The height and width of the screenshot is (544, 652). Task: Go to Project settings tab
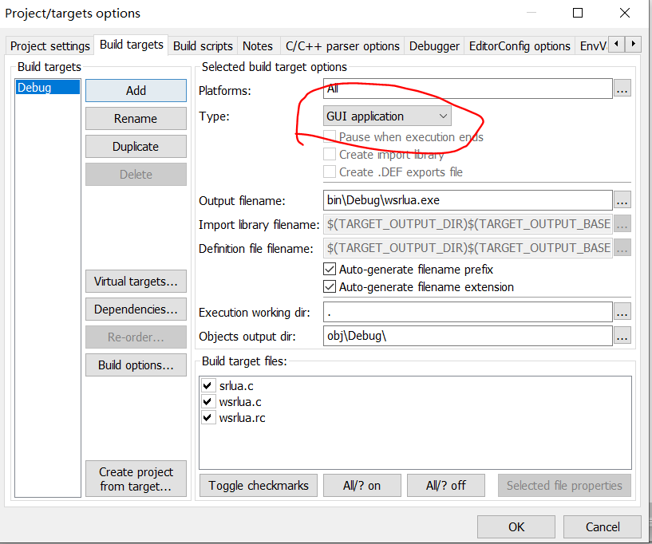(x=50, y=45)
